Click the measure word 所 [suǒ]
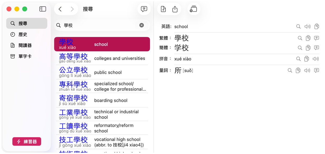Viewport: 325px width, 154px height. point(184,70)
